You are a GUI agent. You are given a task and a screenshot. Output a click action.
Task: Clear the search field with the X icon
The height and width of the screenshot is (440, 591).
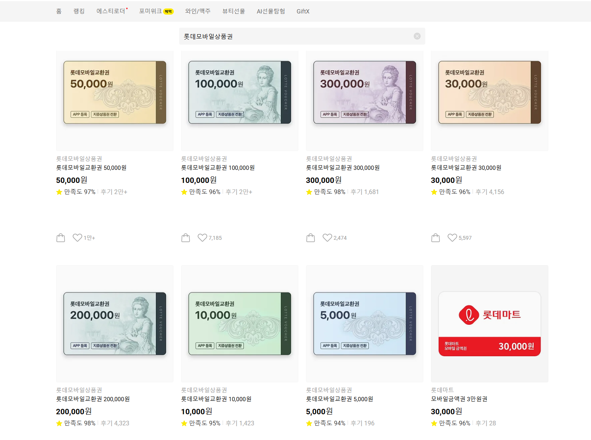pyautogui.click(x=417, y=36)
